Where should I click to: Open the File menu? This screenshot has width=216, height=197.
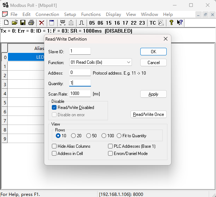(14, 14)
